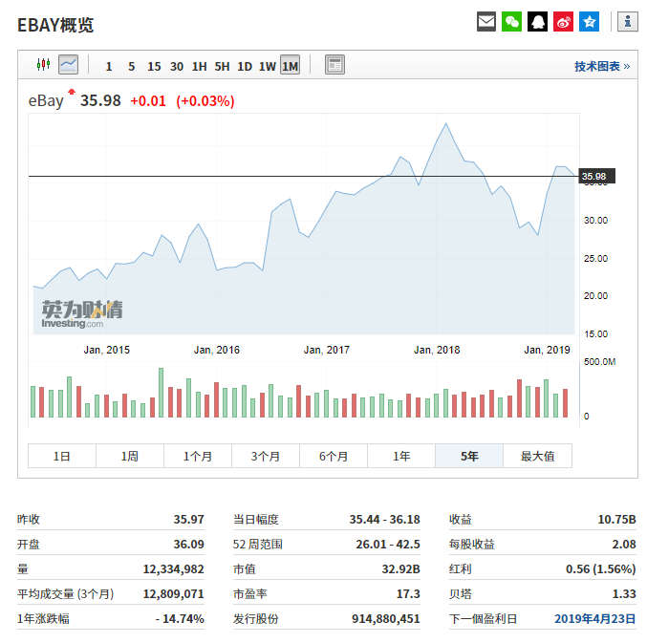The width and height of the screenshot is (647, 643).
Task: Show the 6个月 time range
Action: 334,456
